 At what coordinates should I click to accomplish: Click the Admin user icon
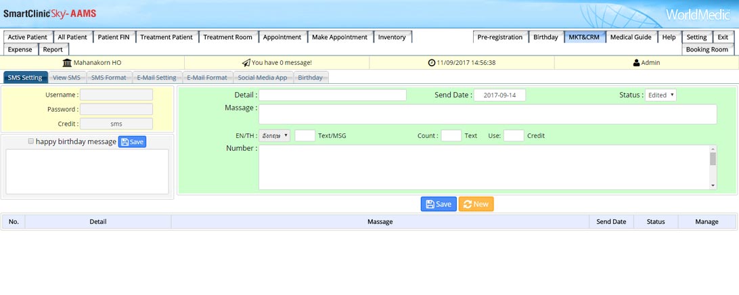pyautogui.click(x=636, y=63)
